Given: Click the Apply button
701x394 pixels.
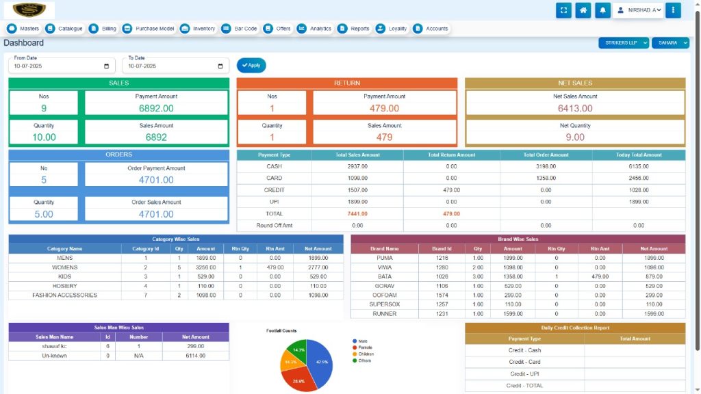Looking at the screenshot, I should point(251,66).
